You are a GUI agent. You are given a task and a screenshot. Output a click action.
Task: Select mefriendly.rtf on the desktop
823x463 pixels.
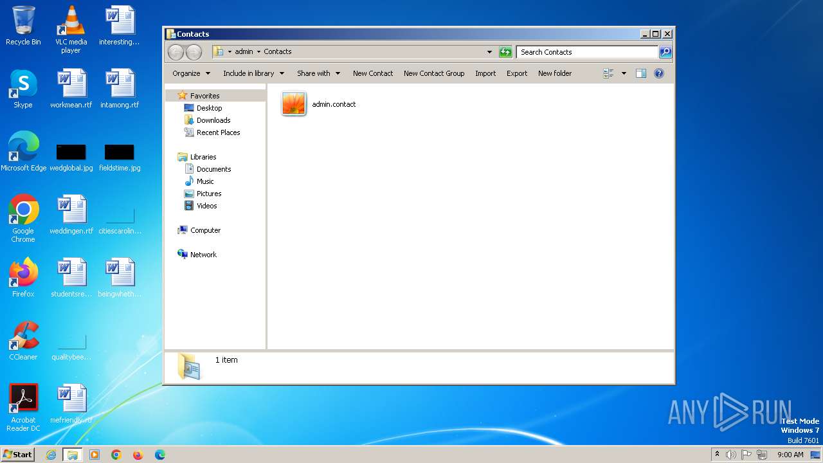[x=71, y=404]
